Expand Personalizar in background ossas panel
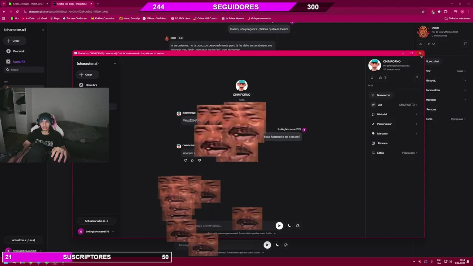 (446, 90)
